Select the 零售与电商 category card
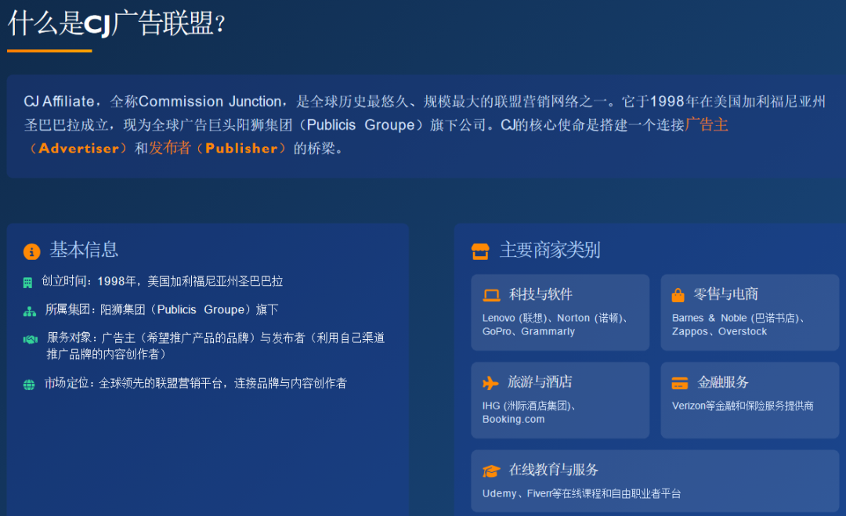Viewport: 846px width, 516px height. pyautogui.click(x=750, y=312)
